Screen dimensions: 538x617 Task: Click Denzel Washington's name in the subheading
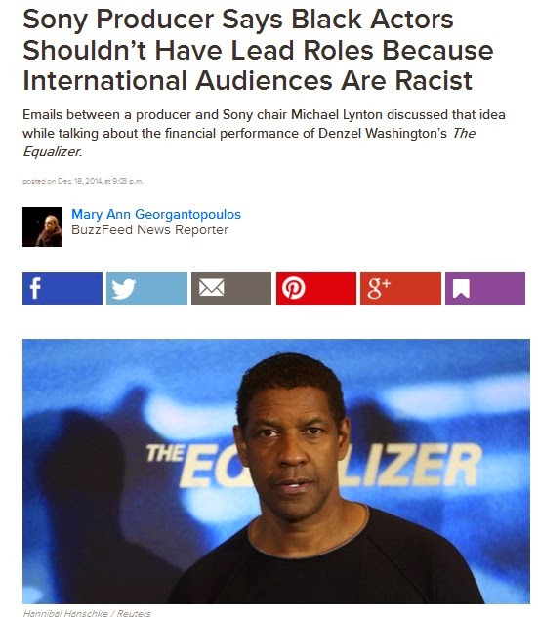pos(383,133)
